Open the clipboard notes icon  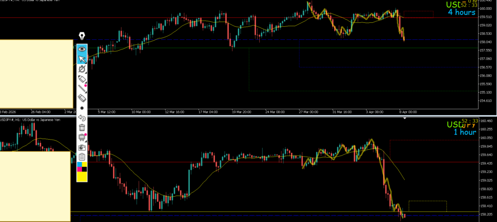(82, 157)
